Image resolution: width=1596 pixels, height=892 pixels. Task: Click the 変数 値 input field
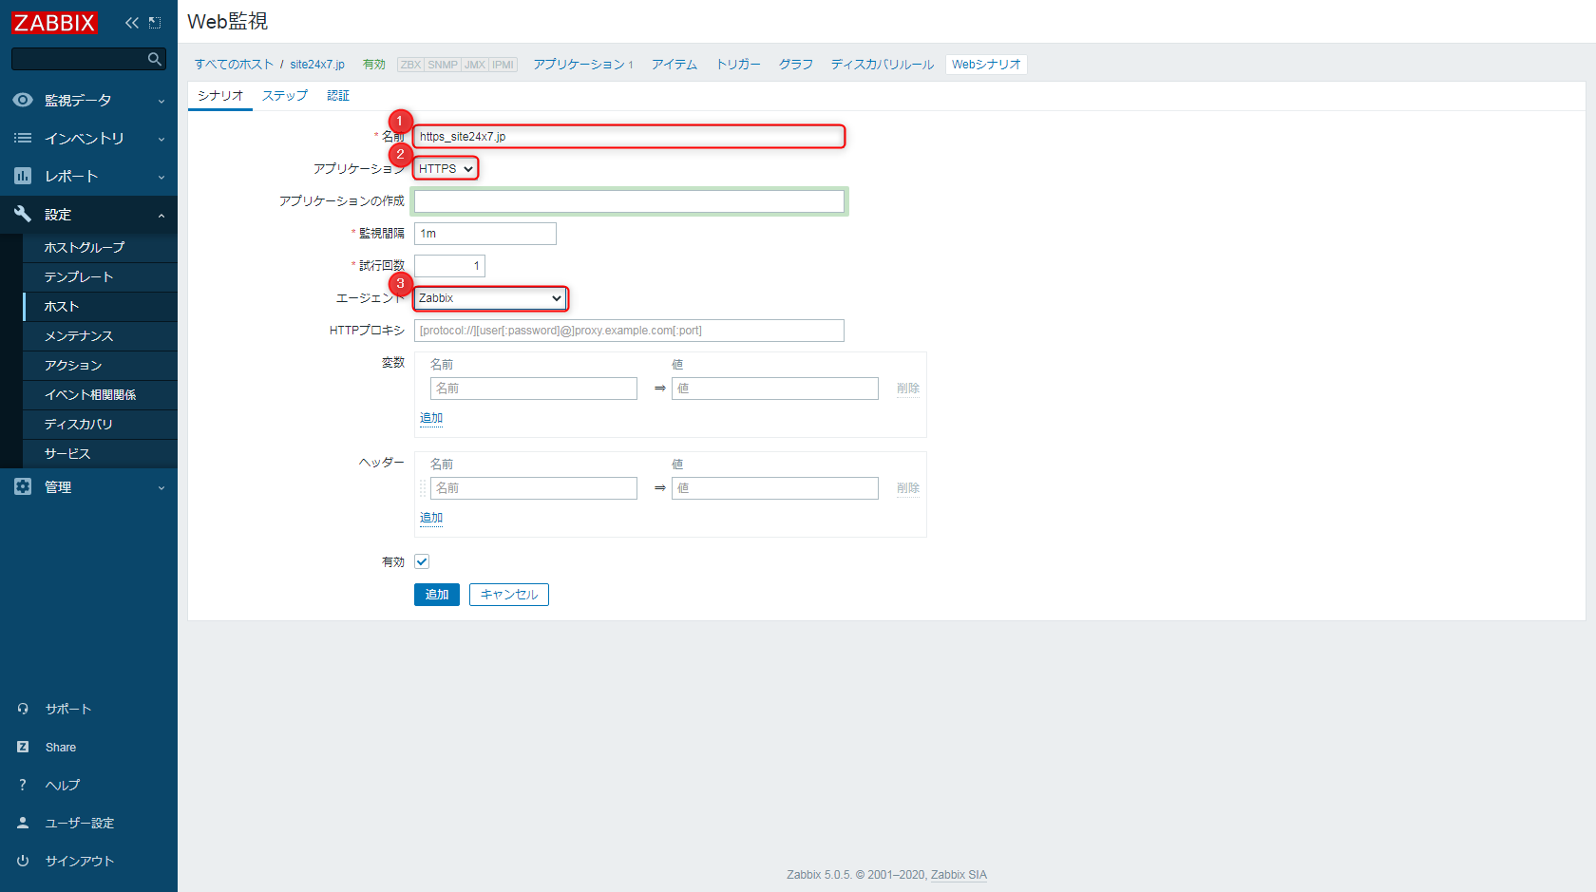(775, 389)
